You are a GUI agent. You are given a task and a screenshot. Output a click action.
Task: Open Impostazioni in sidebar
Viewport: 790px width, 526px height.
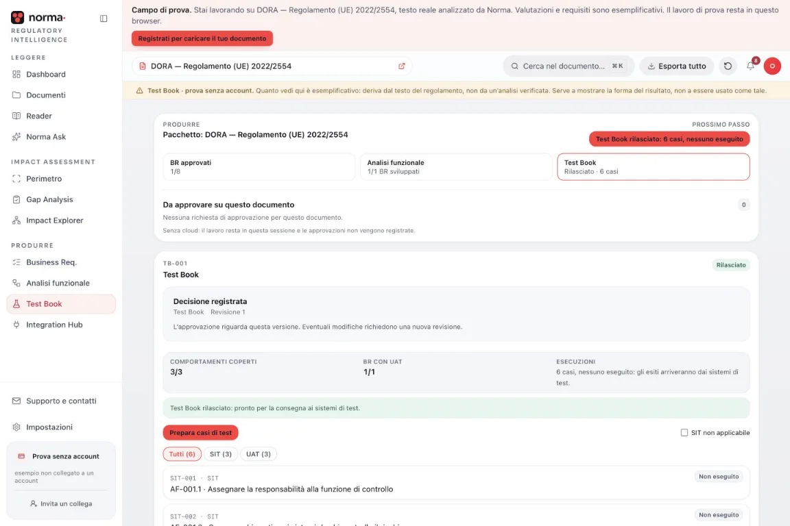61,427
